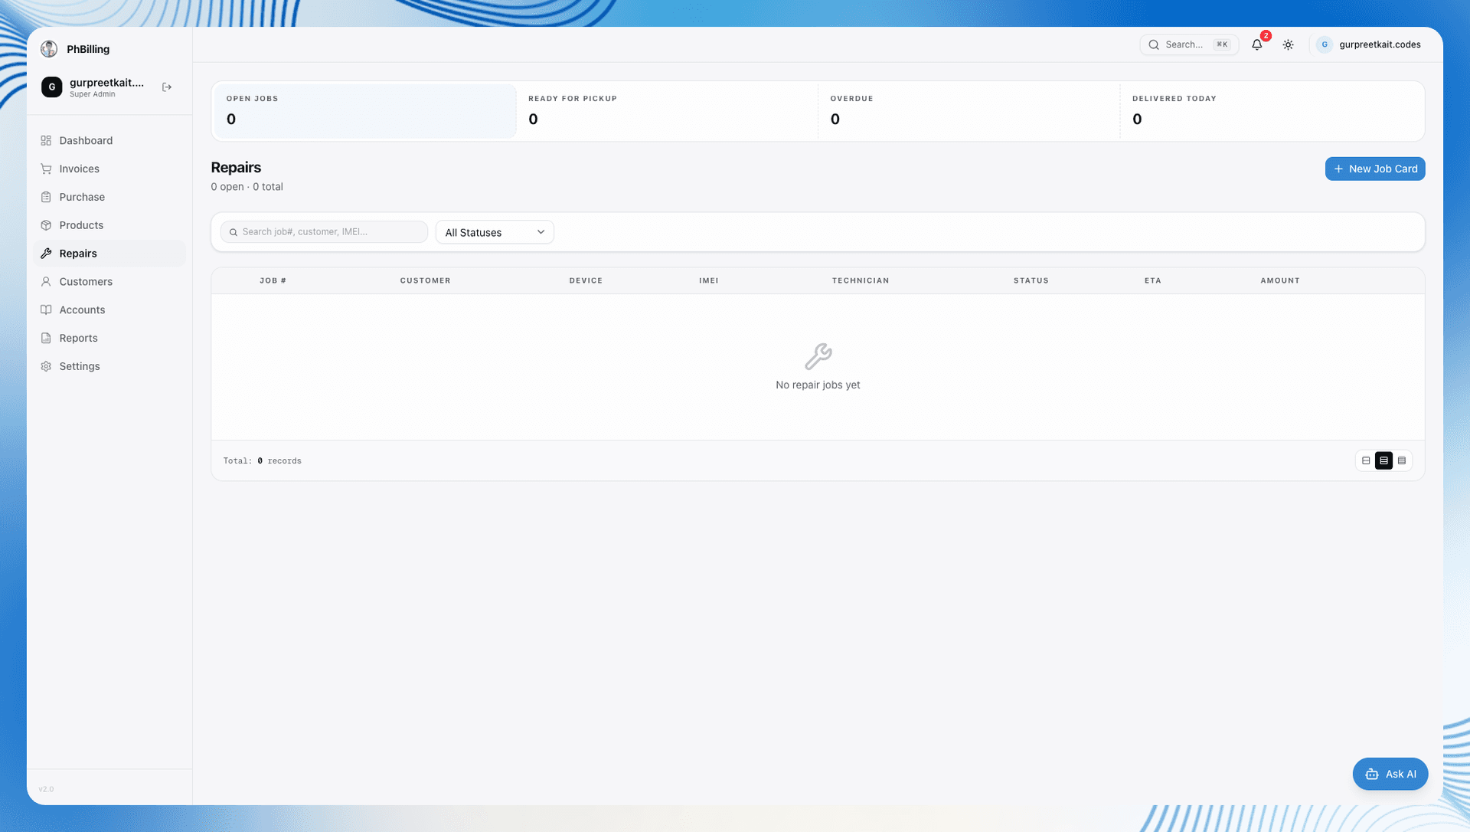Open the Products box icon

pyautogui.click(x=46, y=225)
